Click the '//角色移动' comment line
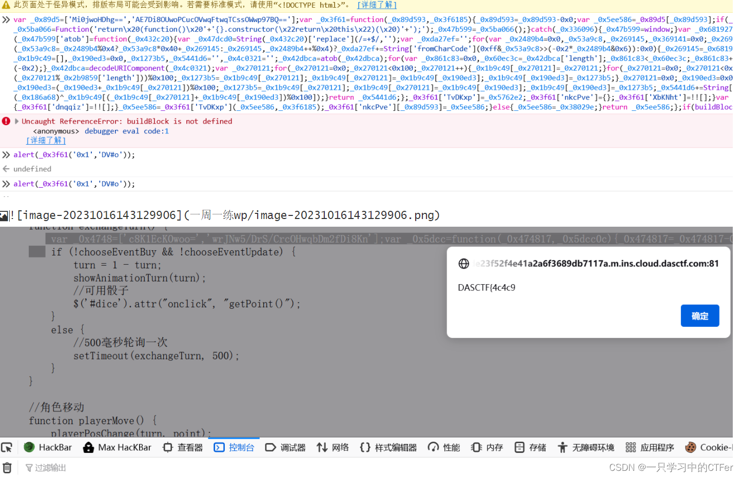This screenshot has height=477, width=741. click(56, 407)
